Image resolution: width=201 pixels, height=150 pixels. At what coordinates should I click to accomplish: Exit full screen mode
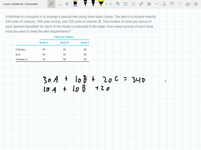click(x=196, y=4)
